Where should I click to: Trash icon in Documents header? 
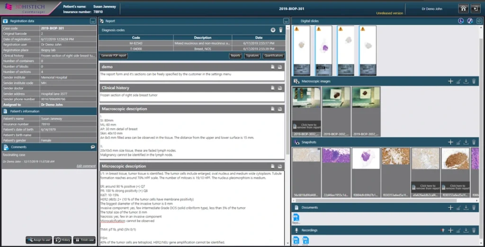tap(474, 207)
